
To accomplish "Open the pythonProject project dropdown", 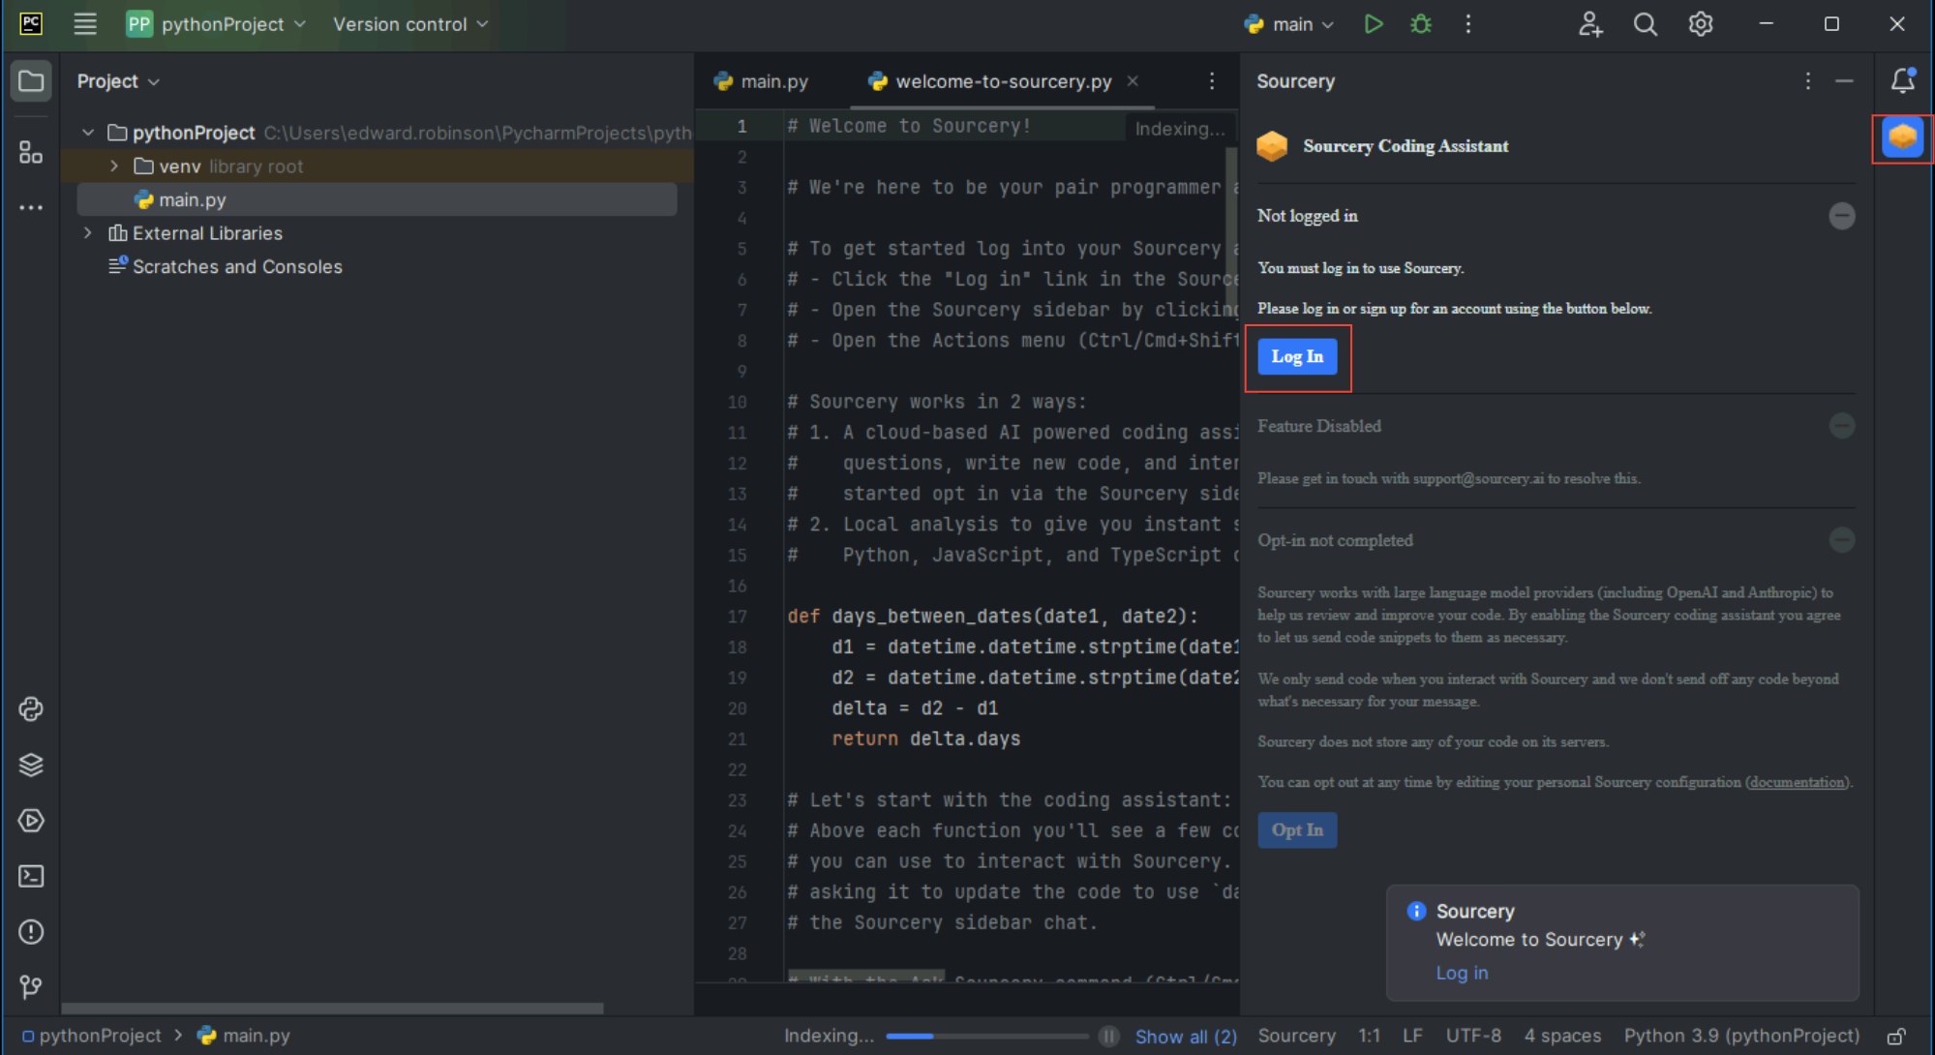I will pos(216,24).
